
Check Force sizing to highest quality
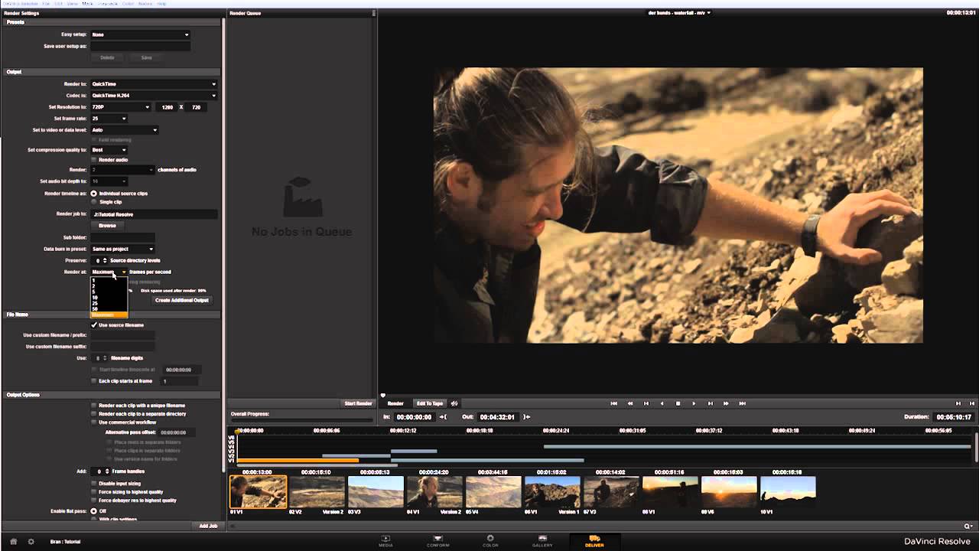[x=94, y=492]
